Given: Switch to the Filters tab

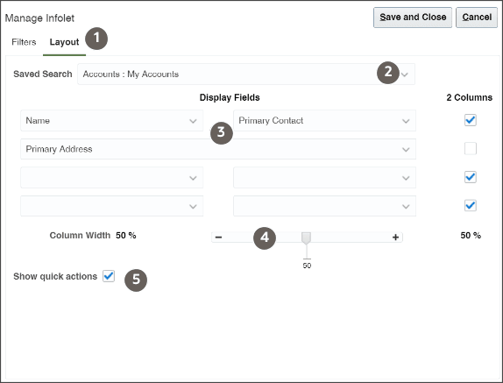Looking at the screenshot, I should [x=24, y=42].
